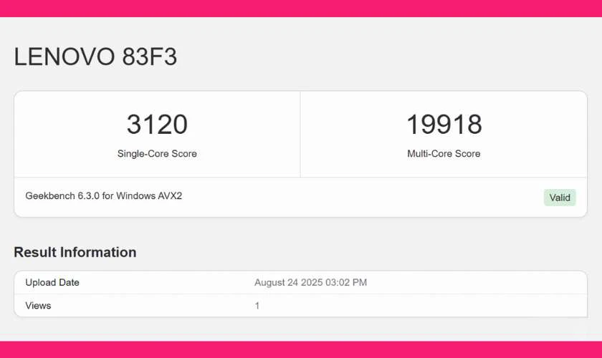Click the Upload Date row label

click(x=52, y=282)
